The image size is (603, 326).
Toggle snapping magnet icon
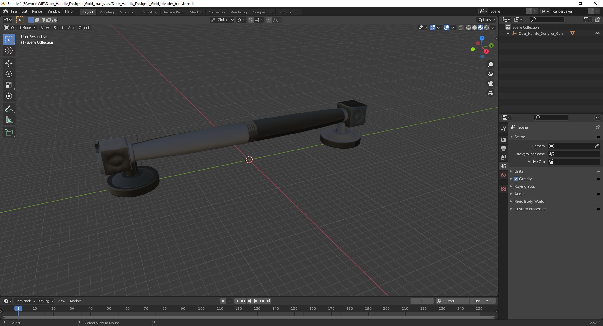pyautogui.click(x=251, y=20)
